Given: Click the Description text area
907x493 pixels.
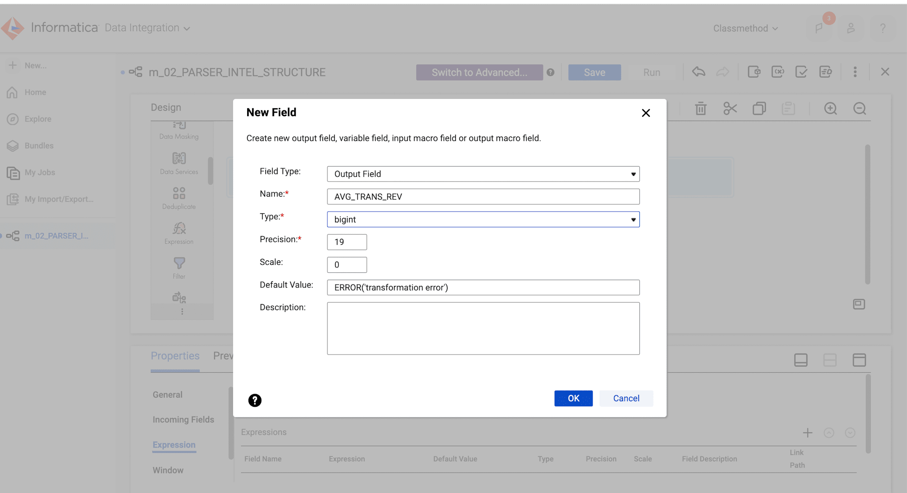Looking at the screenshot, I should click(483, 328).
